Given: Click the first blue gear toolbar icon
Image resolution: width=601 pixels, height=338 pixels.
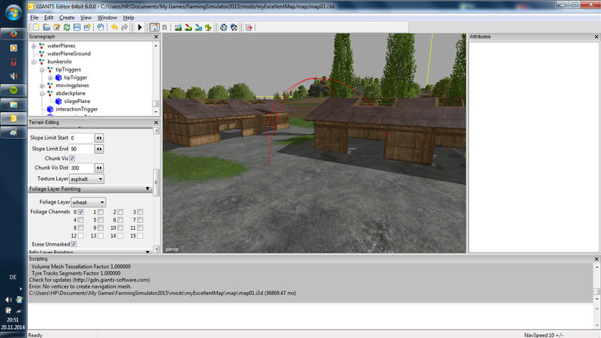Looking at the screenshot, I should (x=223, y=27).
